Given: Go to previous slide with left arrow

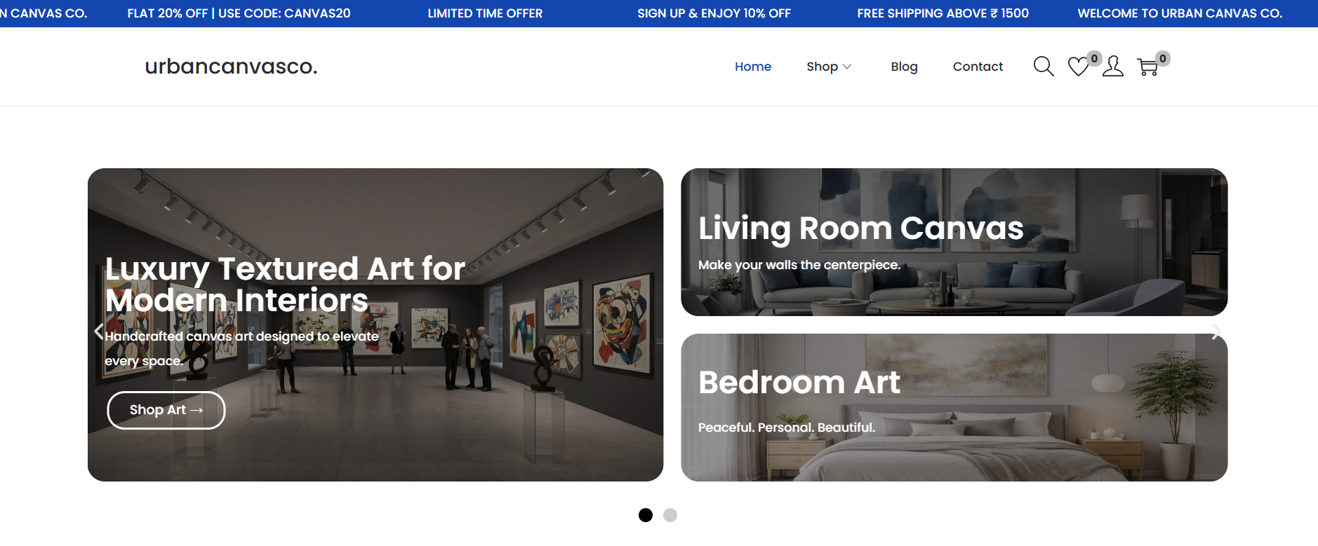Looking at the screenshot, I should pyautogui.click(x=99, y=332).
